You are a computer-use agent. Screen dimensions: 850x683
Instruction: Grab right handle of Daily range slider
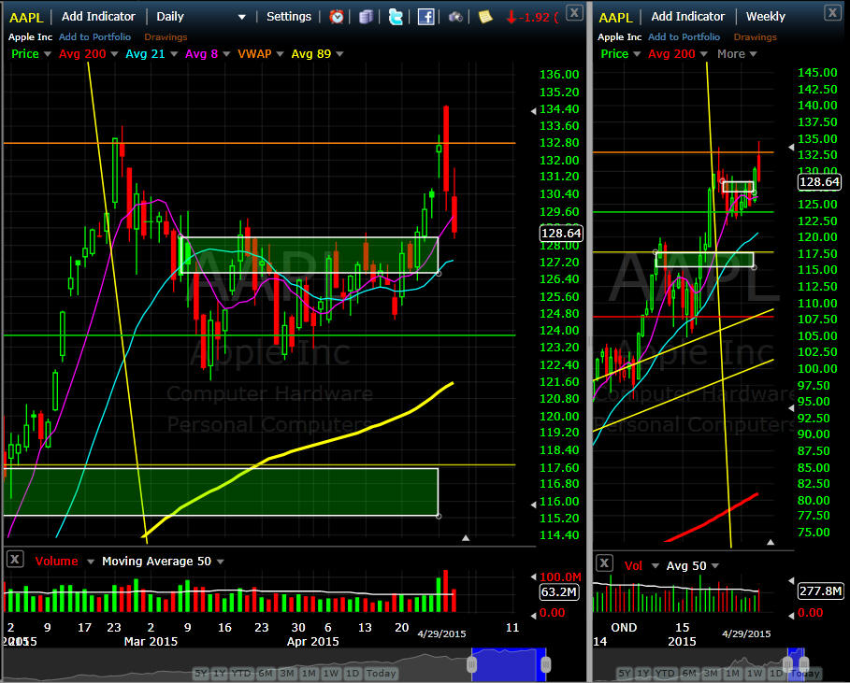click(x=546, y=664)
